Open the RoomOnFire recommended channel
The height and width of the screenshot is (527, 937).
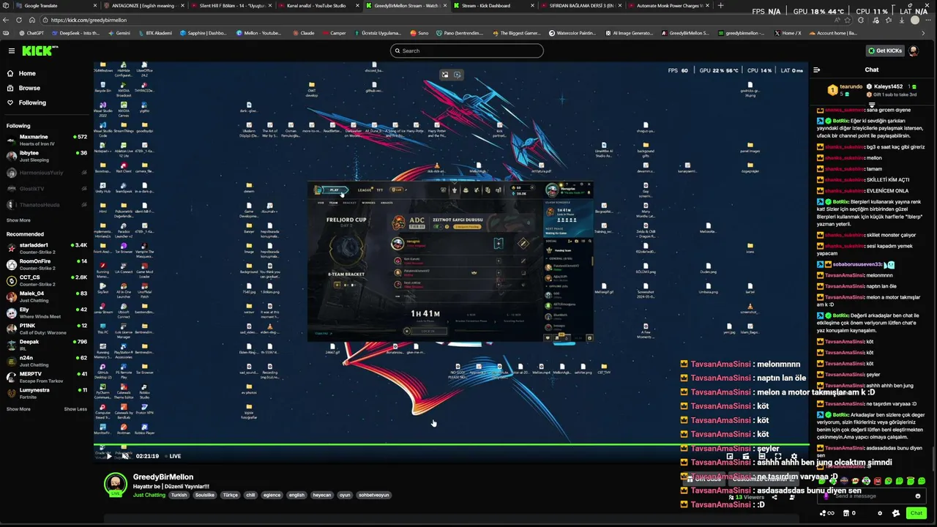click(47, 264)
